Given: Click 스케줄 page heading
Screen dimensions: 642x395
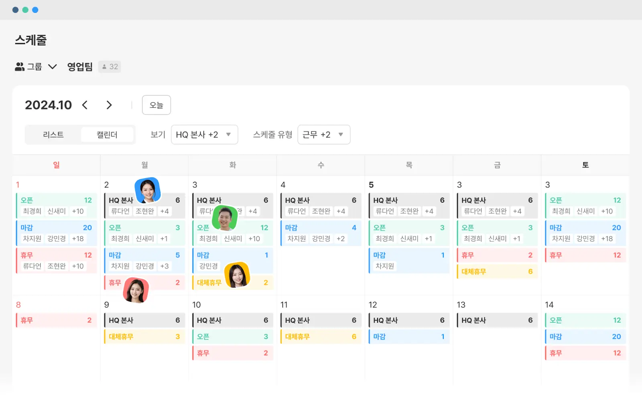Looking at the screenshot, I should [x=31, y=40].
